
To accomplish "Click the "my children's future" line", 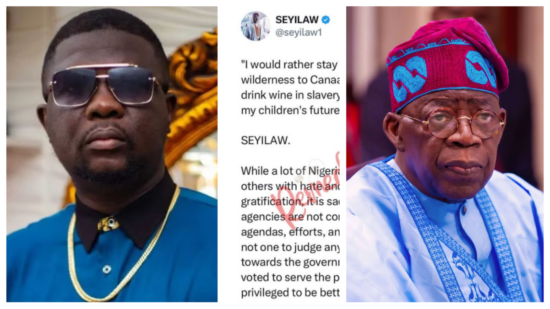I will click(290, 110).
